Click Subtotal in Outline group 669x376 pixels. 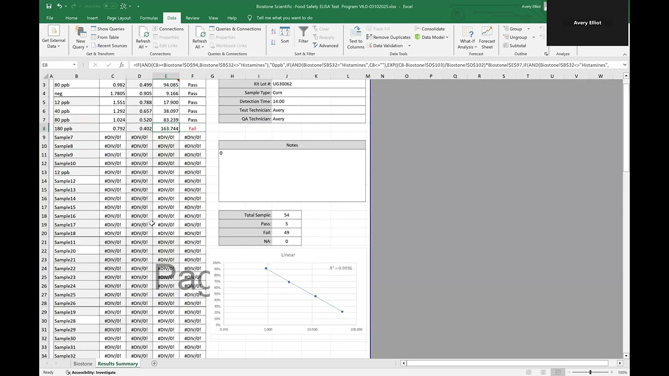point(514,45)
